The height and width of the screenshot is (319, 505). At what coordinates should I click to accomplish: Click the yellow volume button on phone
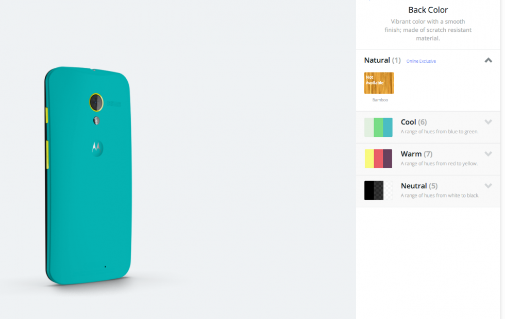click(x=47, y=155)
